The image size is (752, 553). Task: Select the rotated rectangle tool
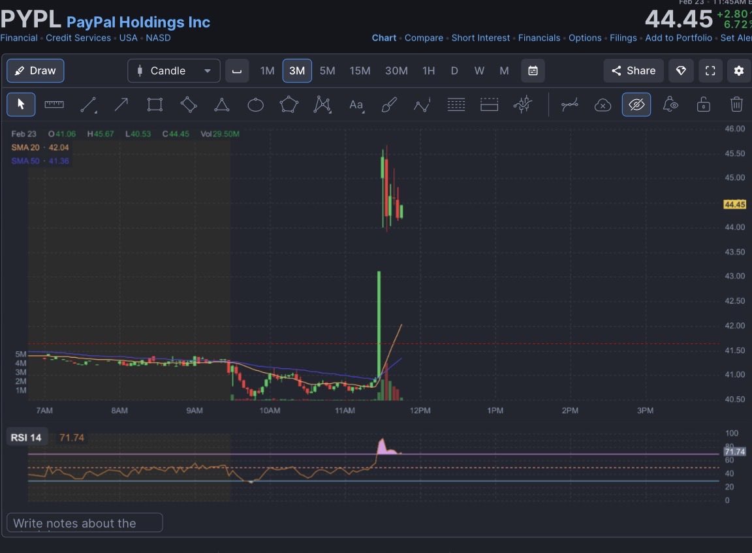point(189,104)
